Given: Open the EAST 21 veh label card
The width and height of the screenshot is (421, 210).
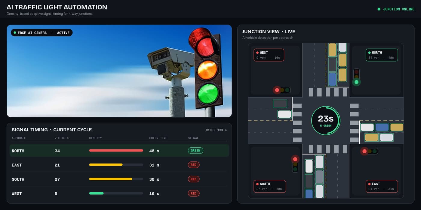Looking at the screenshot, I should point(382,186).
